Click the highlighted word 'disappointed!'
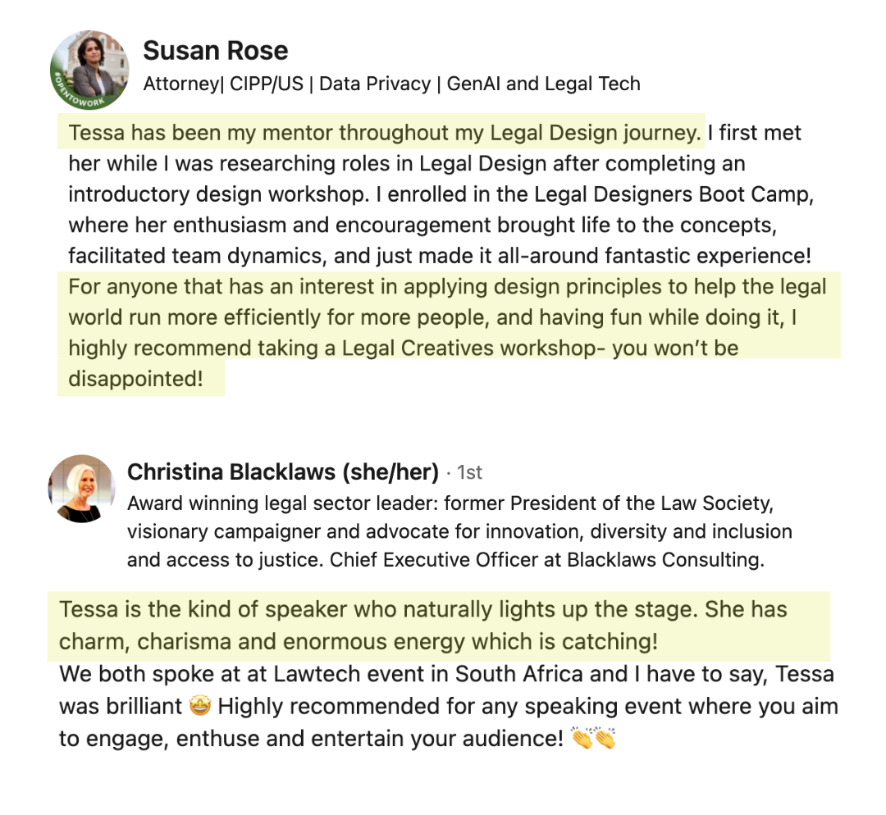Image resolution: width=886 pixels, height=815 pixels. 135,379
